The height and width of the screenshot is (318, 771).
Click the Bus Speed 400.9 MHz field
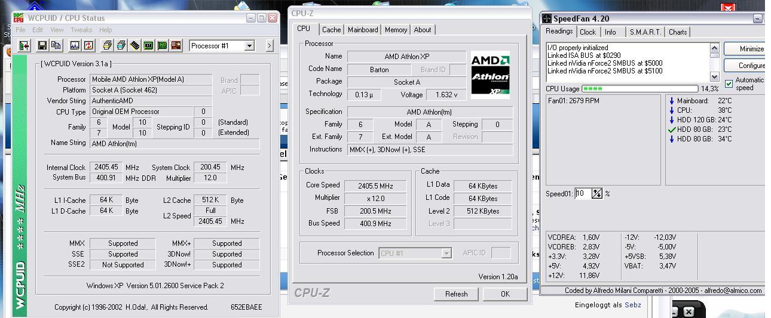(377, 224)
